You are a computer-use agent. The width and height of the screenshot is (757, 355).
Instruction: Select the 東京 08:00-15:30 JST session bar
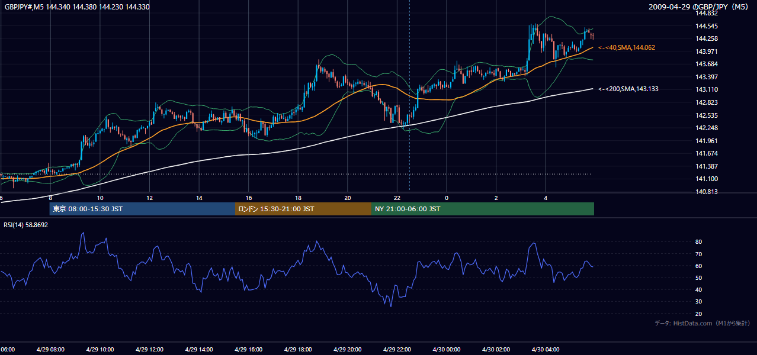[x=142, y=209]
